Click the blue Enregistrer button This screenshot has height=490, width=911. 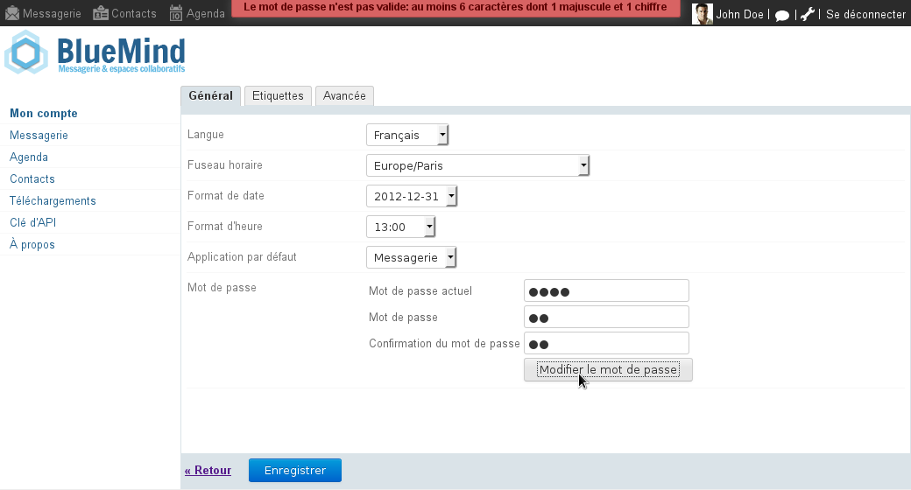pyautogui.click(x=295, y=471)
